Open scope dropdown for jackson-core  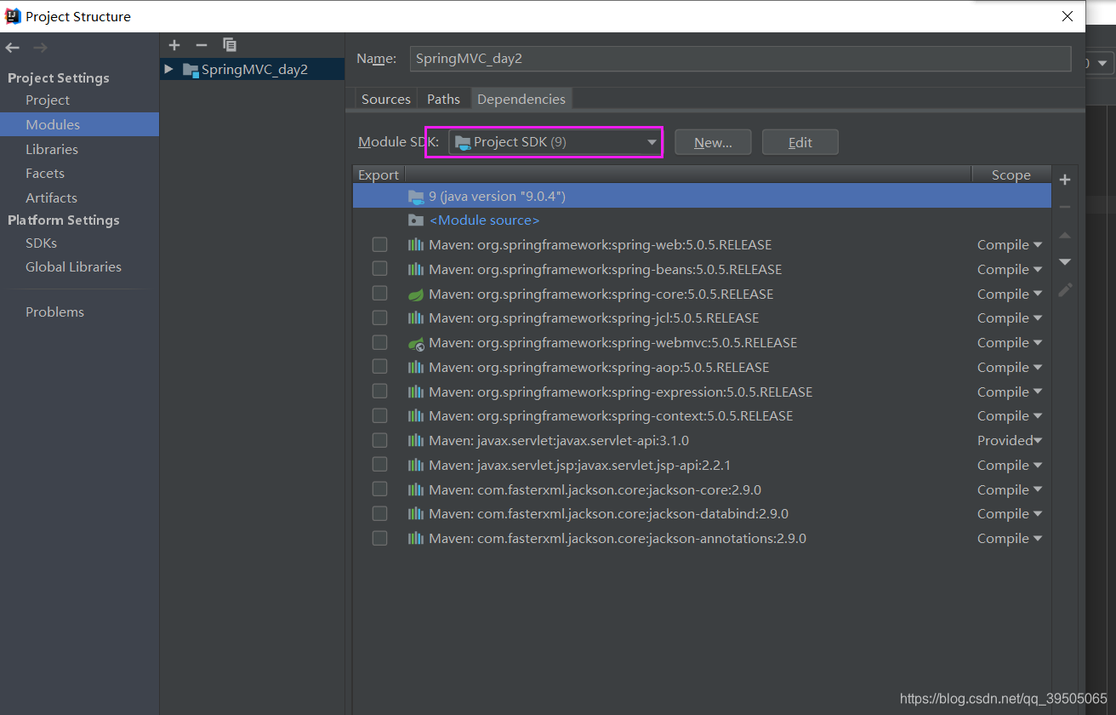1010,490
